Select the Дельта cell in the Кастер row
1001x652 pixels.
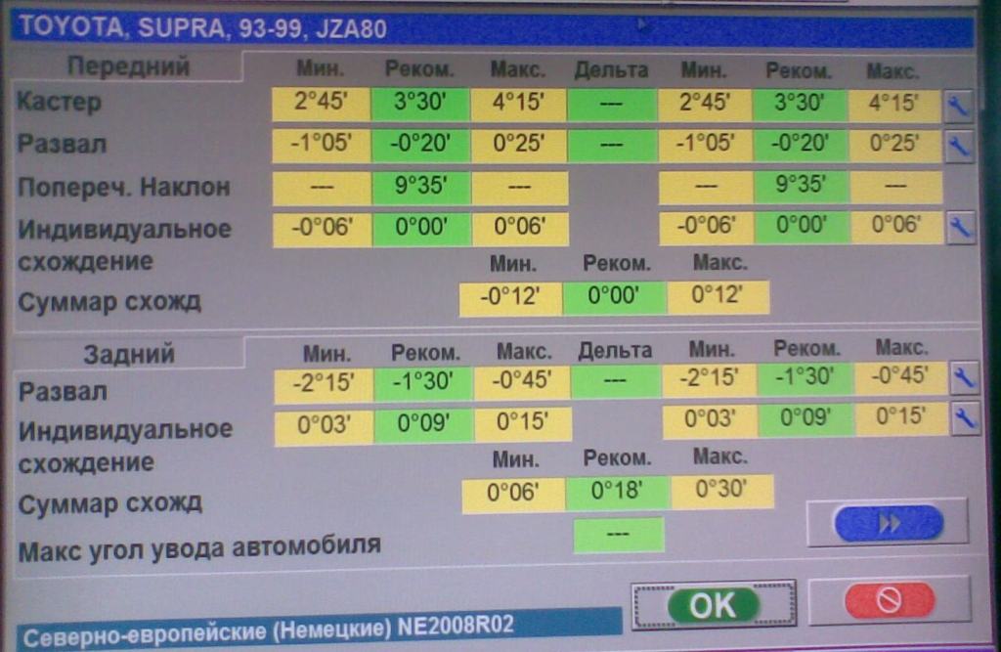pos(611,105)
